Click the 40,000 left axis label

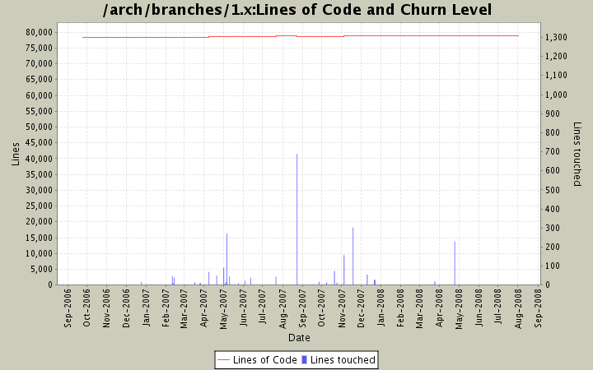coord(39,159)
